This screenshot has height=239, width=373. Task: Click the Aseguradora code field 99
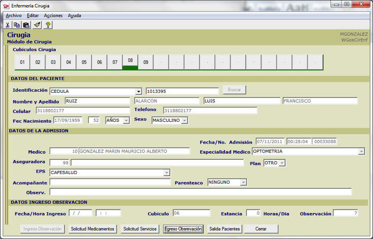pyautogui.click(x=59, y=163)
